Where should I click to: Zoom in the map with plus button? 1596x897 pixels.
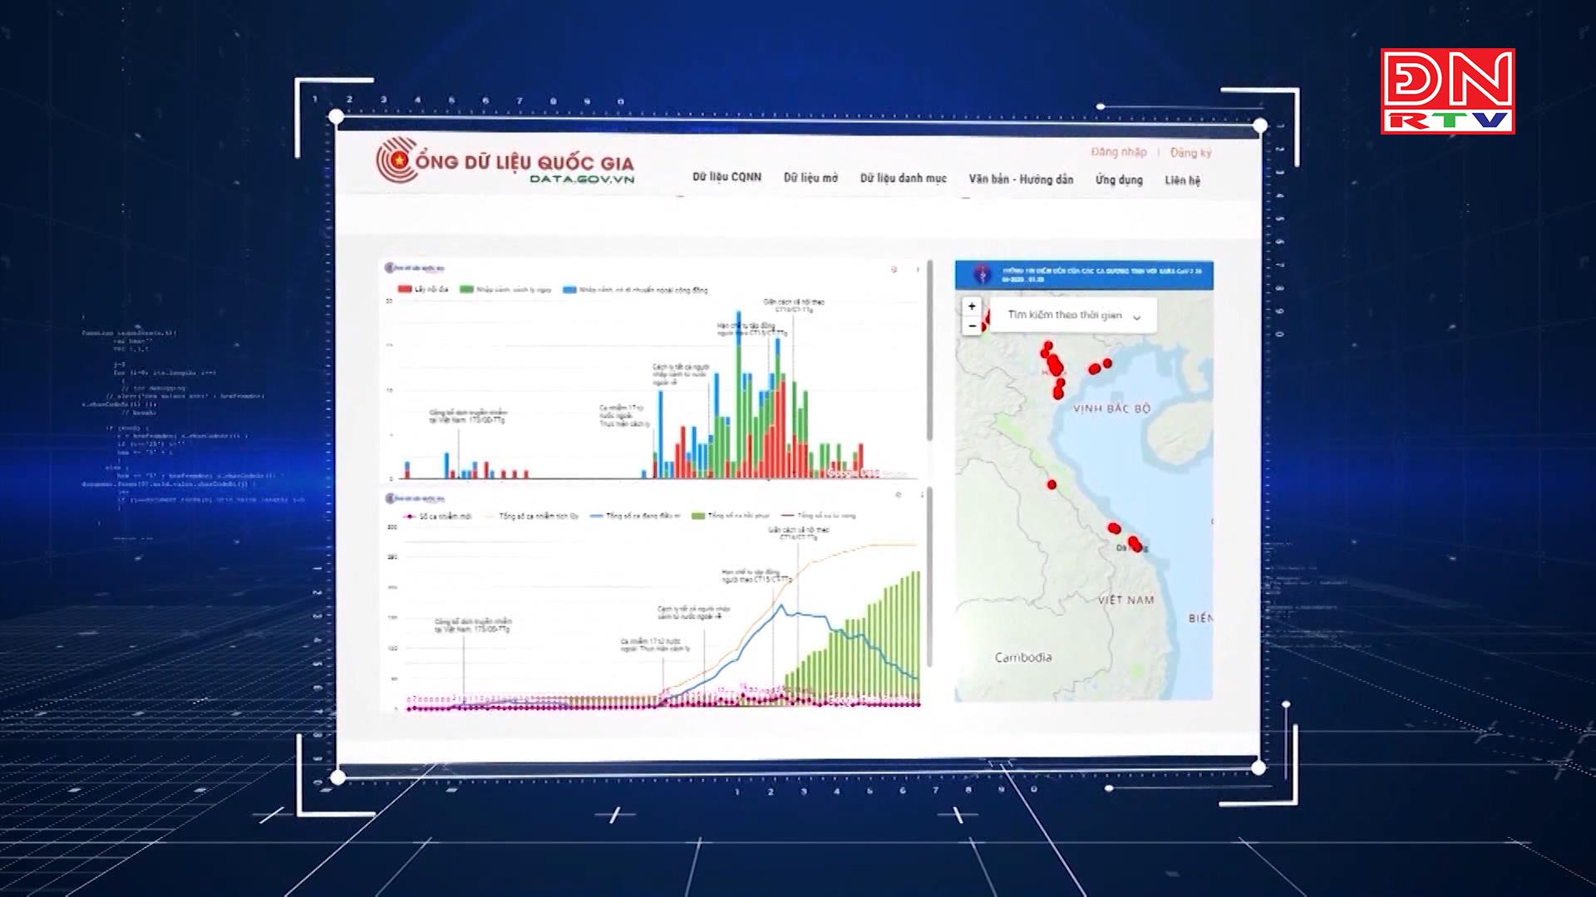(x=972, y=306)
